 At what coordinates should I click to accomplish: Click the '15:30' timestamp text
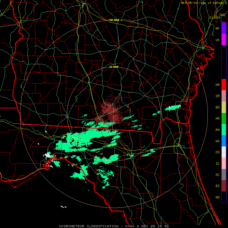pos(163,226)
